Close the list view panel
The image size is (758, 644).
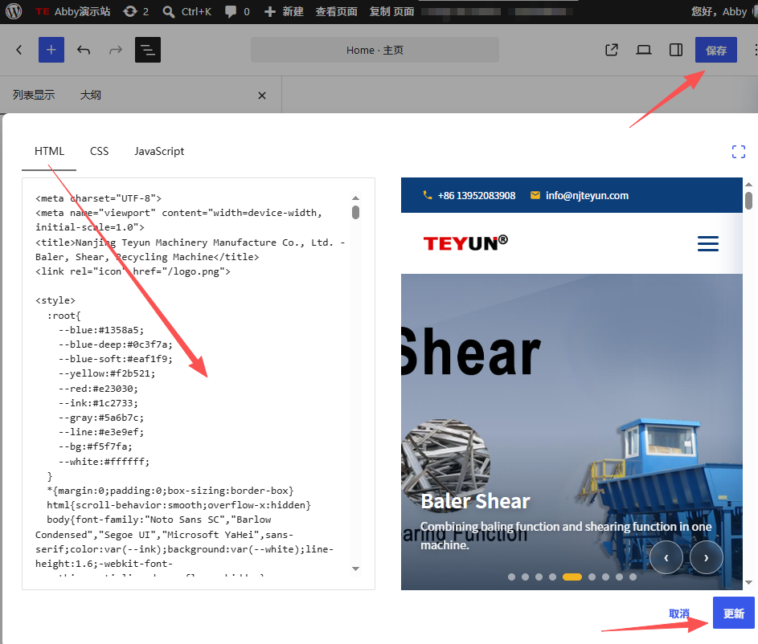(262, 96)
